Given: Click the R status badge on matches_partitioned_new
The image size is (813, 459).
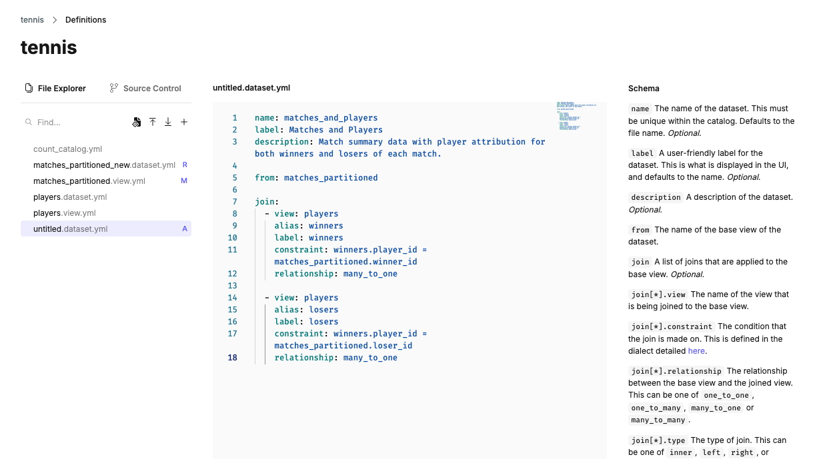Looking at the screenshot, I should pyautogui.click(x=185, y=165).
